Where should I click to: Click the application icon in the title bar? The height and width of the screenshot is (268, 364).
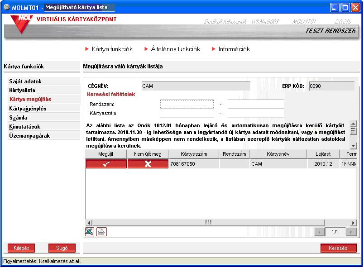pyautogui.click(x=6, y=7)
